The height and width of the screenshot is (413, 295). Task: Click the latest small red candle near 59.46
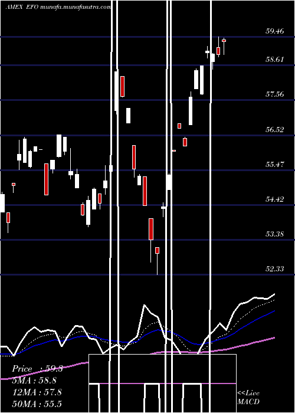[224, 41]
